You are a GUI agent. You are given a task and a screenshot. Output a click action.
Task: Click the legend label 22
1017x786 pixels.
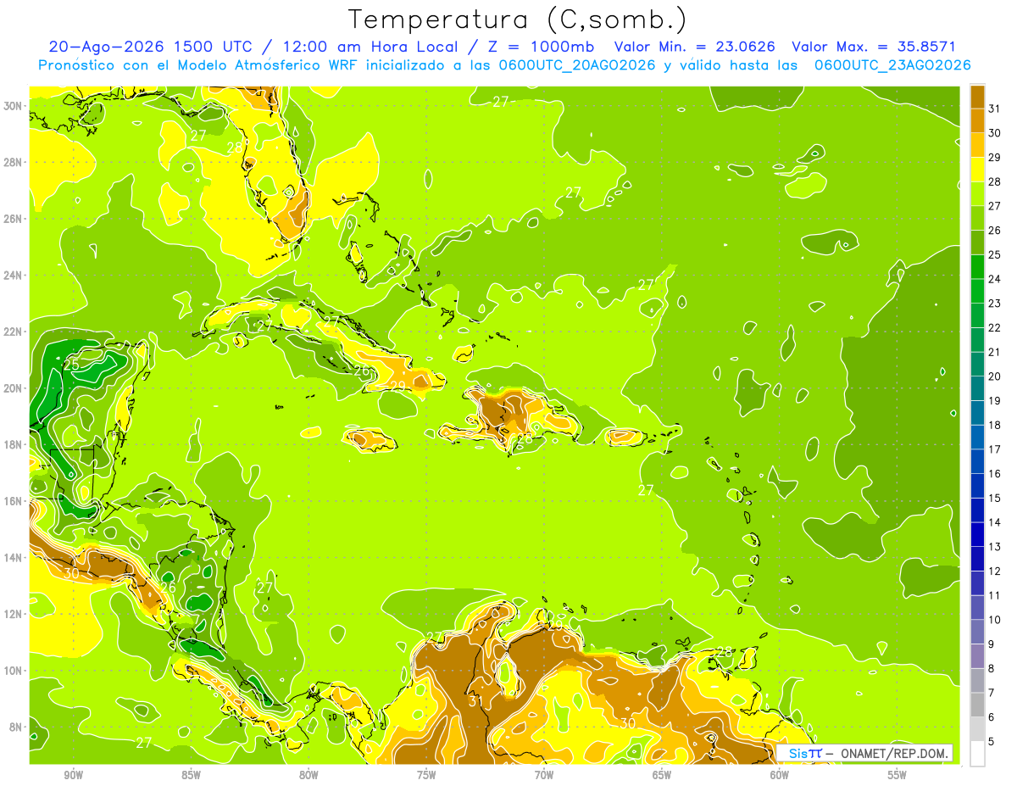click(995, 327)
